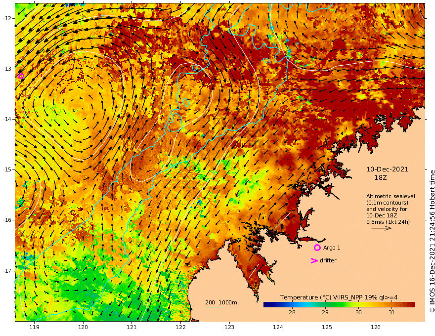The image size is (435, 336).
Task: Click the 28 tick on the temperature scale
Action: [292, 312]
